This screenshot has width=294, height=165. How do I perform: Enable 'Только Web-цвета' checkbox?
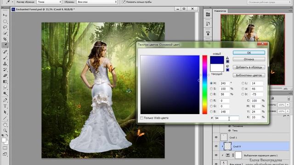tap(142, 118)
